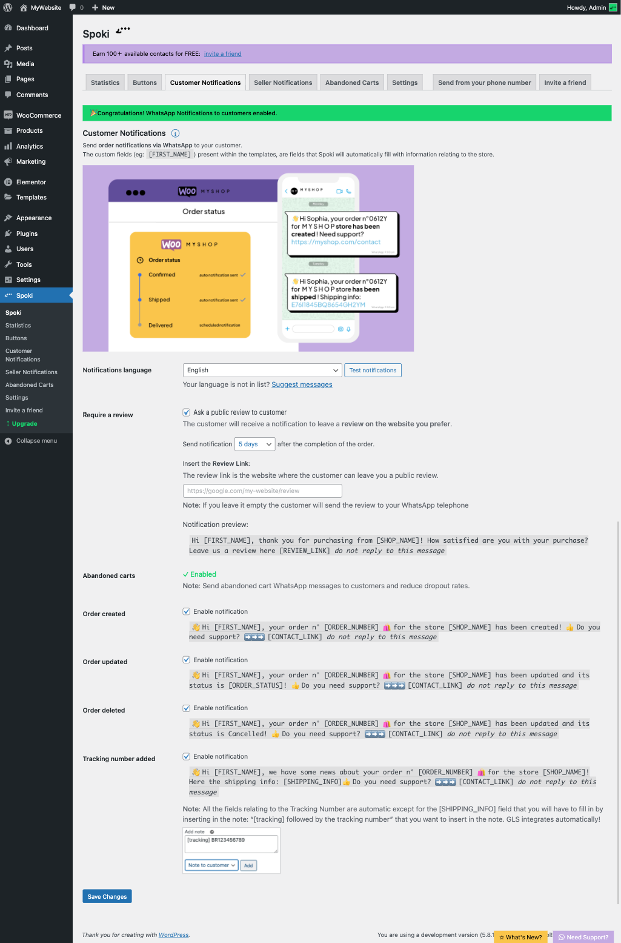Open Posts pin icon
Screen dimensions: 621x943
(x=8, y=48)
